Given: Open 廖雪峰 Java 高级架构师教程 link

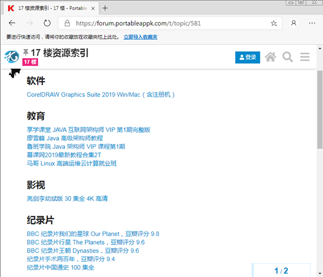Looking at the screenshot, I should pyautogui.click(x=65, y=138).
